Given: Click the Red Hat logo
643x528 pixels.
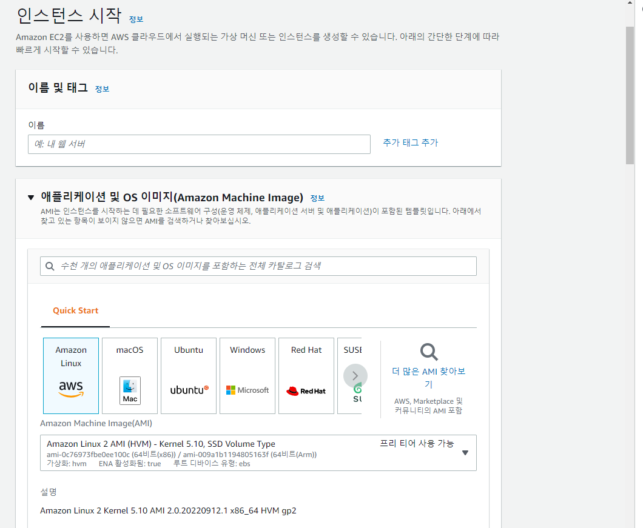Looking at the screenshot, I should tap(306, 391).
